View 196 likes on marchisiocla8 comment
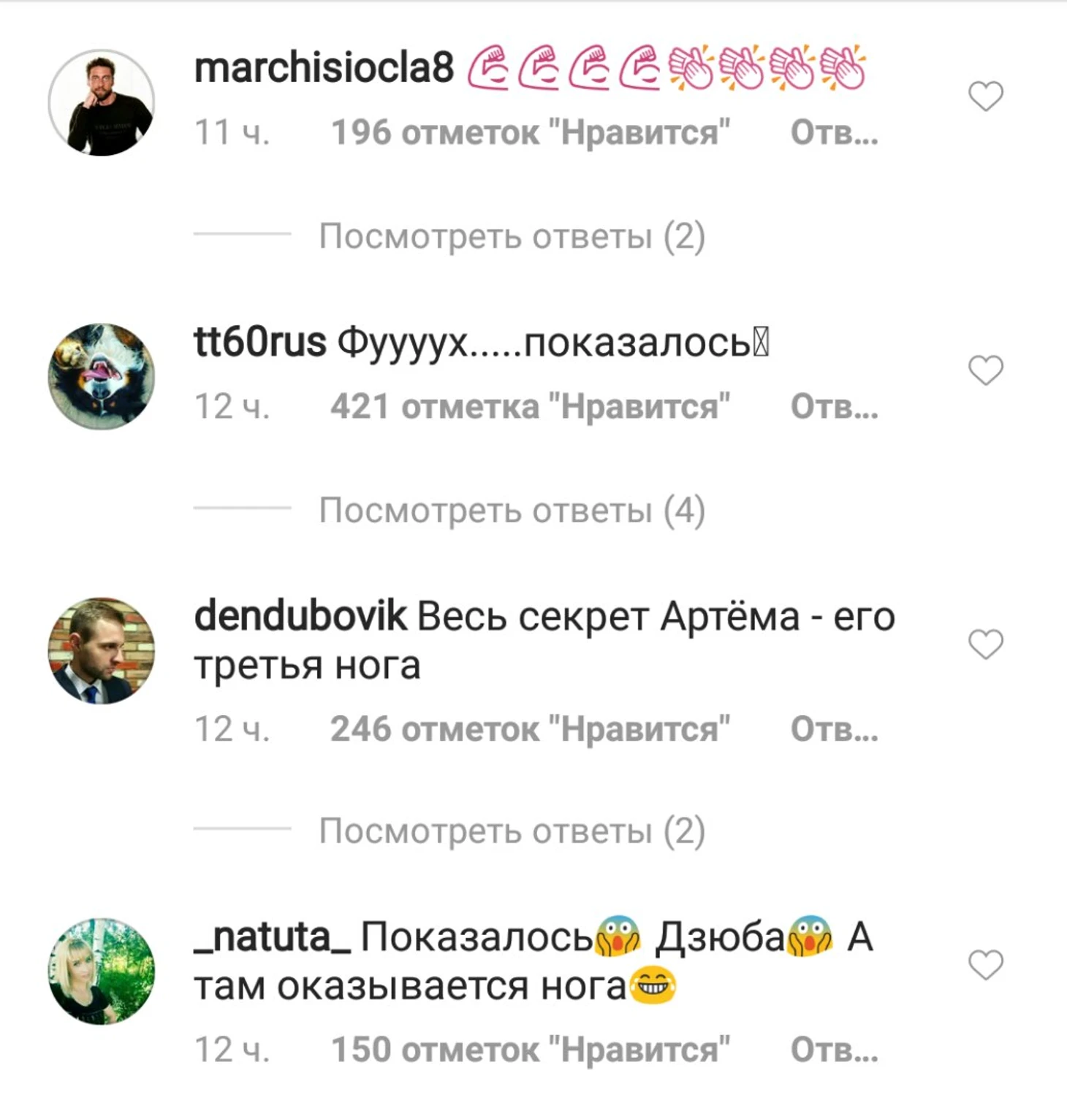The image size is (1067, 1114). 531,133
